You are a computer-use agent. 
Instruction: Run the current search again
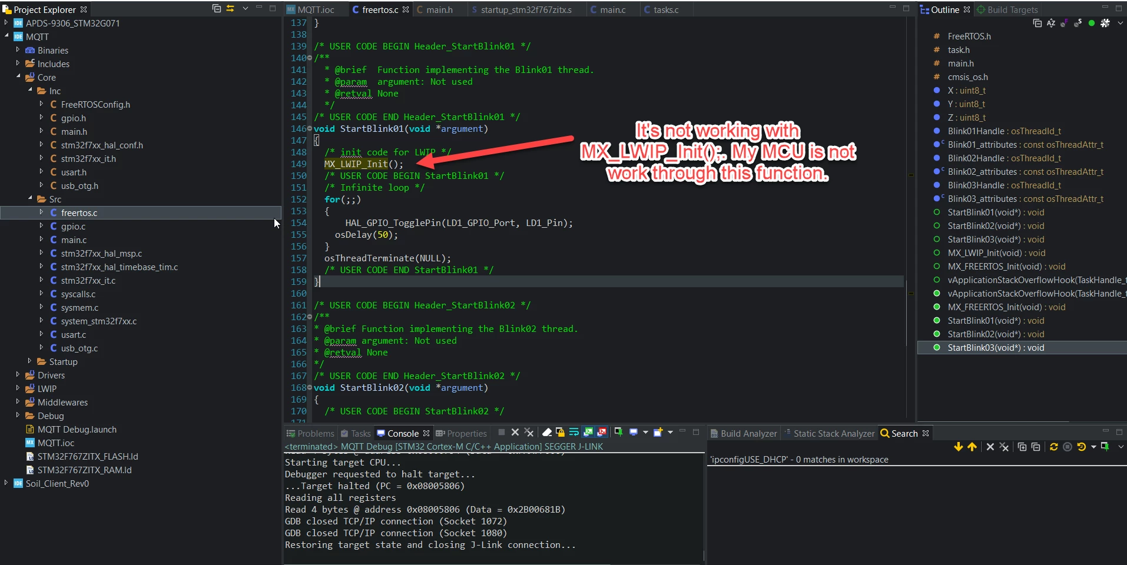click(x=1053, y=447)
